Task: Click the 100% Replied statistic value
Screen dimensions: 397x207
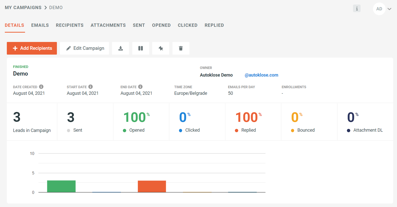Action: 249,117
